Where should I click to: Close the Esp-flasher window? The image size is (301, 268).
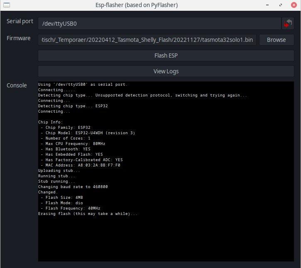[294, 5]
